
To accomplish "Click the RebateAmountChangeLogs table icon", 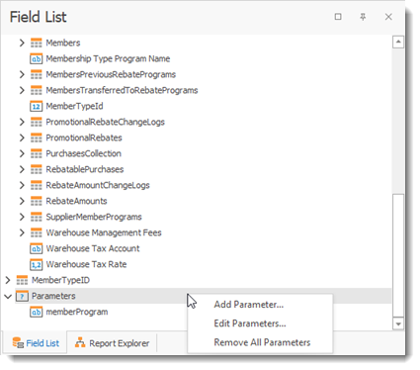I will coord(37,185).
